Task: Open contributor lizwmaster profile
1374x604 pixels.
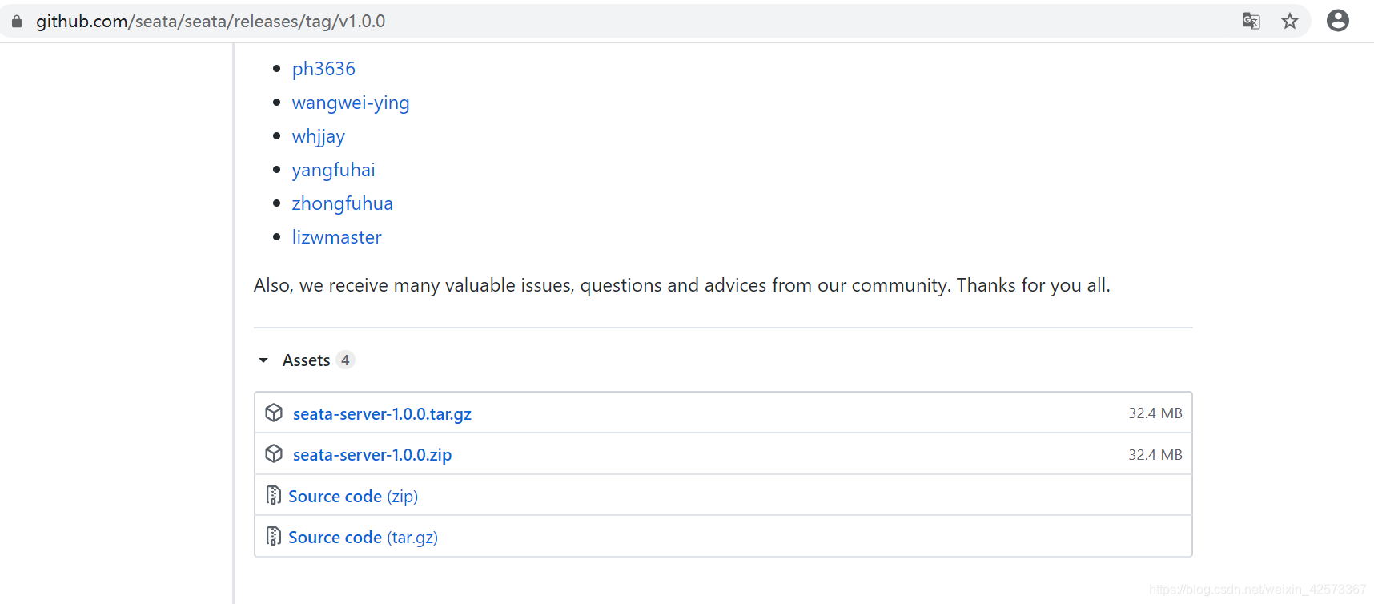Action: tap(336, 237)
